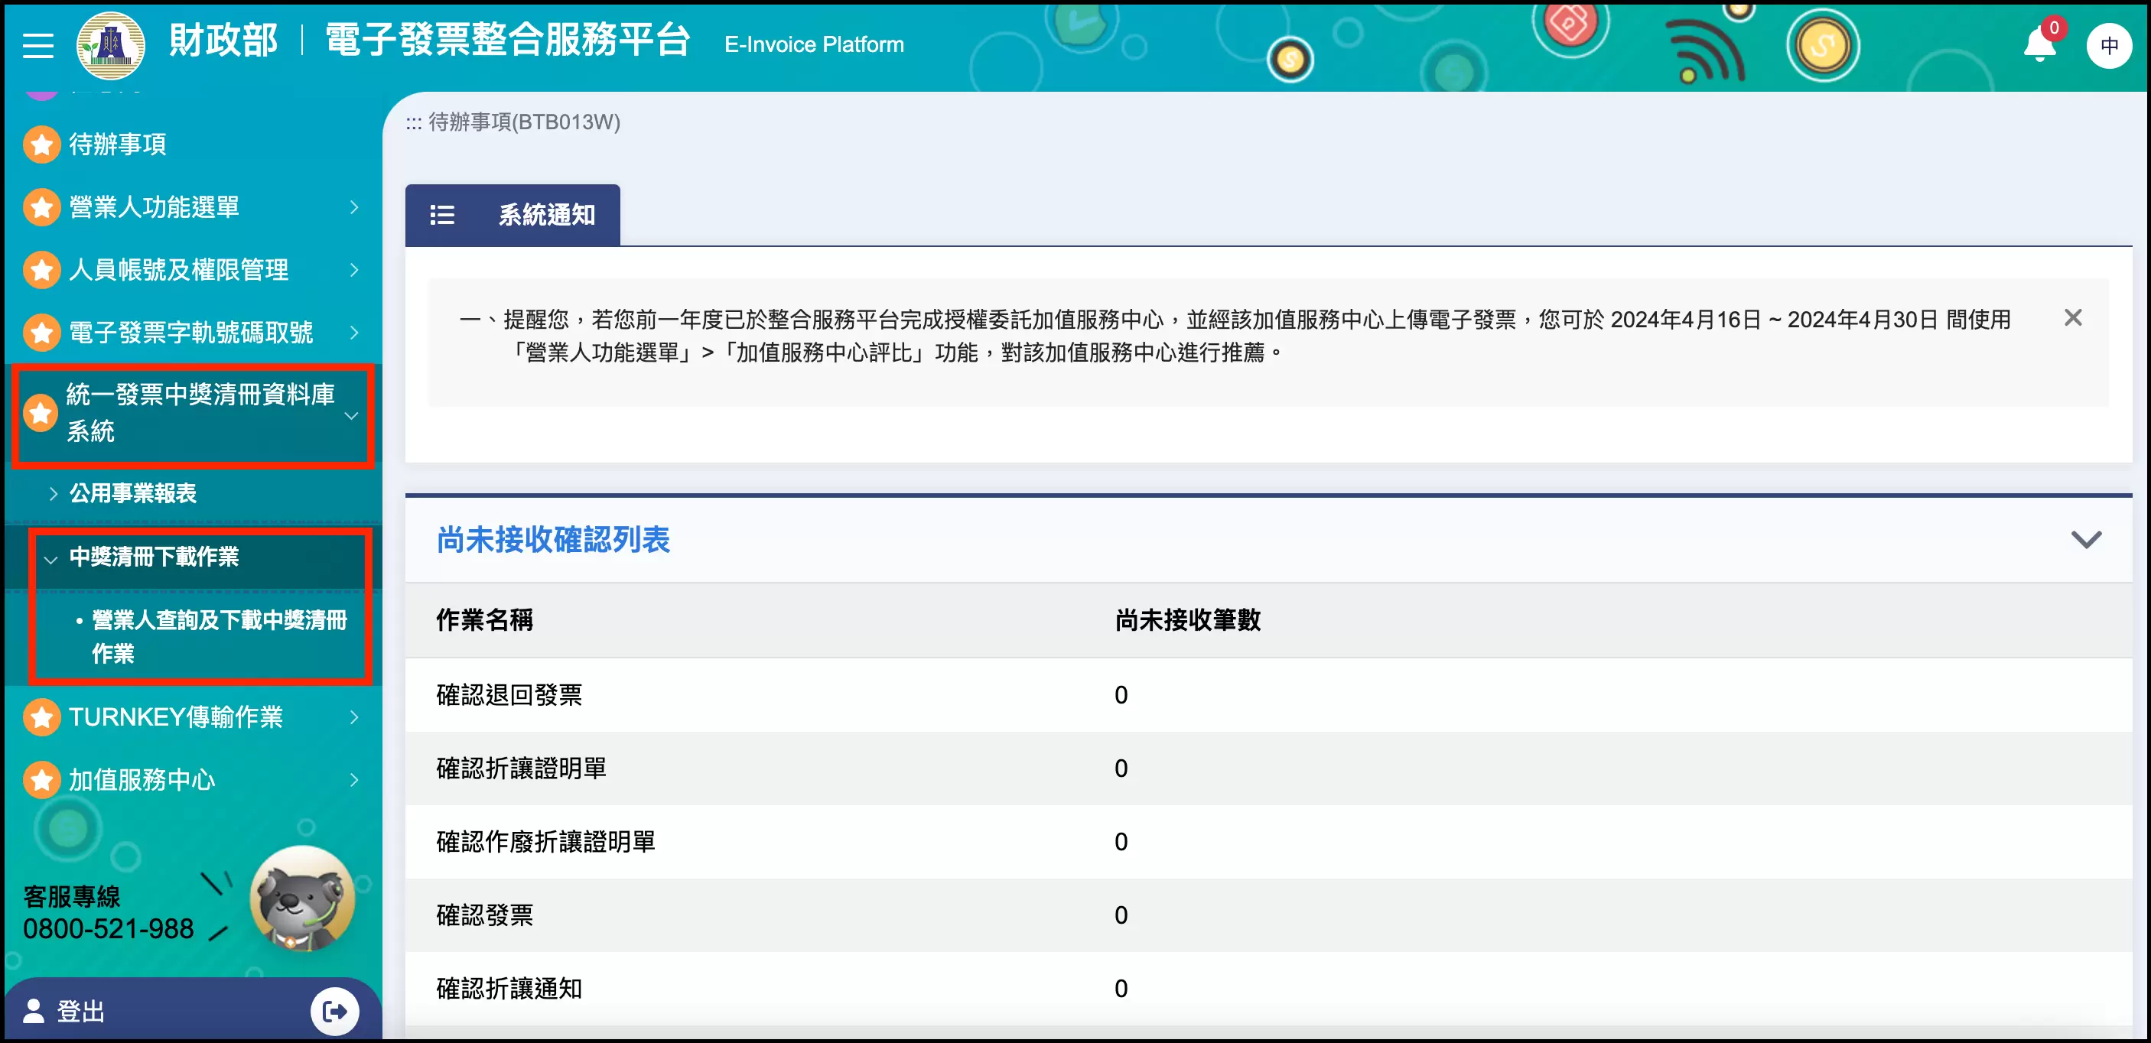Open 營業人查詢及下載中獎清冊作業 link
Screen dimensions: 2151x1043
[x=220, y=637]
